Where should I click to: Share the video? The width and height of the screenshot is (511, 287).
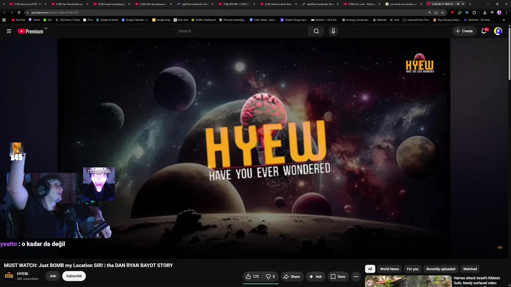(291, 277)
